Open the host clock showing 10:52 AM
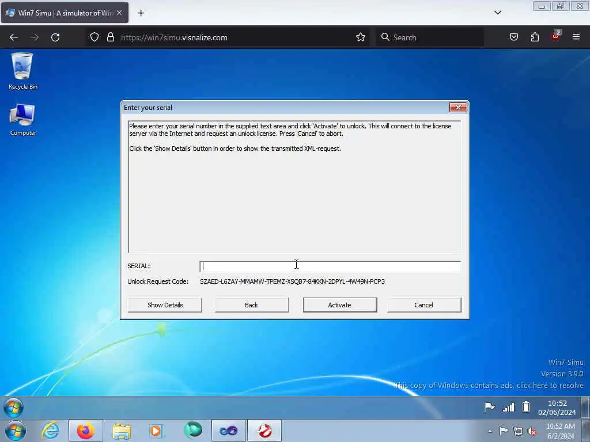Screen dimensions: 590x442 coord(560,431)
